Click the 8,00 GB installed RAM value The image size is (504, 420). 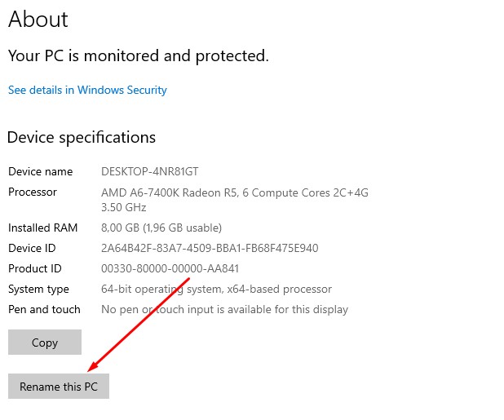pos(161,228)
